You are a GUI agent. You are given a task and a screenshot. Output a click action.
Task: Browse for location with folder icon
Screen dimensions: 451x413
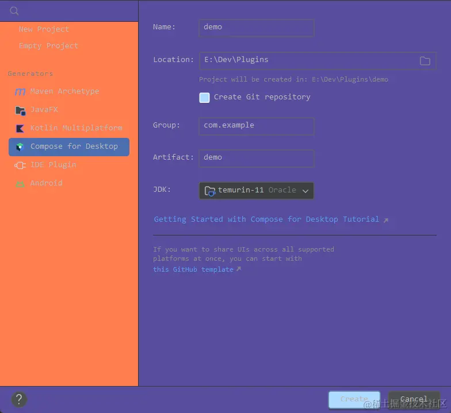click(425, 61)
